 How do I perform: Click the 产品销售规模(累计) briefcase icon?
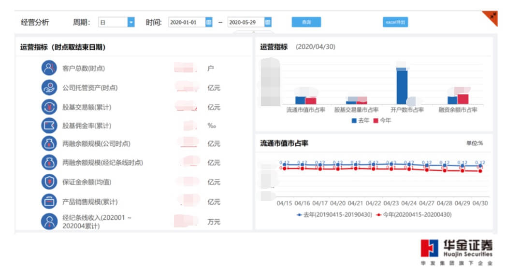[x=49, y=201]
